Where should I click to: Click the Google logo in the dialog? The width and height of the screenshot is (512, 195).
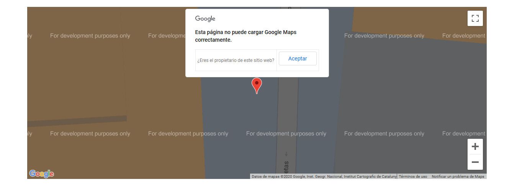[x=205, y=19]
